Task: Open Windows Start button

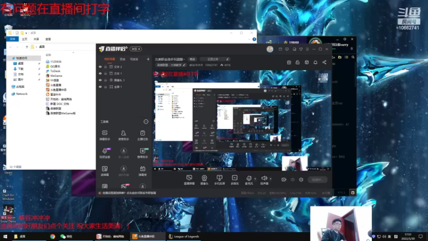Action: (5, 236)
